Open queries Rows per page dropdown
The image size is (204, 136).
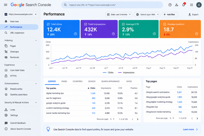click(112, 119)
